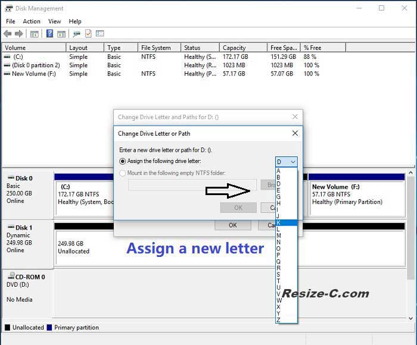Click greyed OK in Change Drive Letter or Path
The width and height of the screenshot is (417, 345).
click(x=238, y=208)
